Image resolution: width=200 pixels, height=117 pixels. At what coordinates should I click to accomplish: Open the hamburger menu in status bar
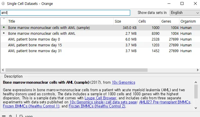pos(3,116)
